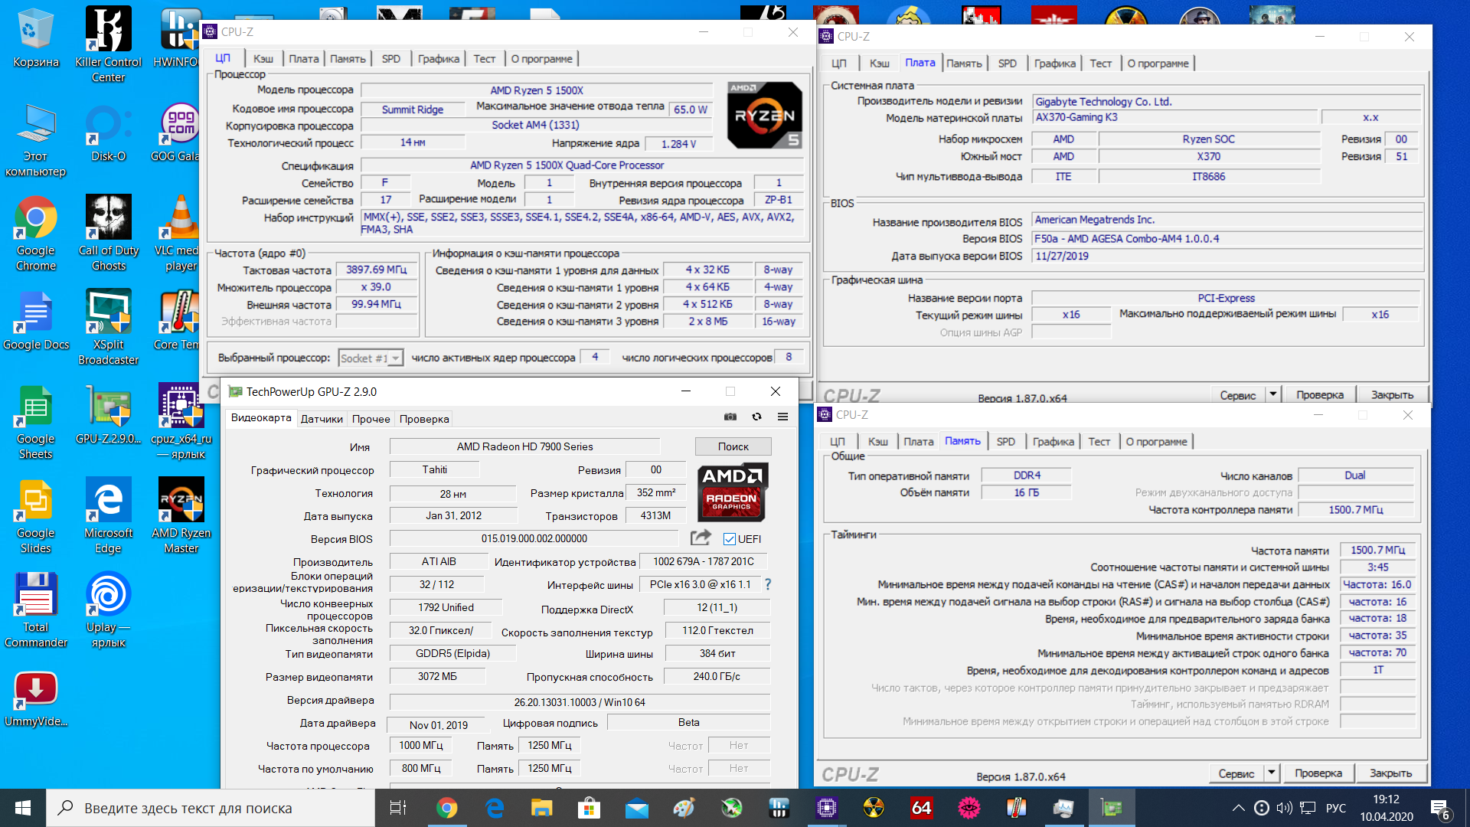Click the GPU-Z refresh icon
Screen dimensions: 1470x827
pos(756,417)
